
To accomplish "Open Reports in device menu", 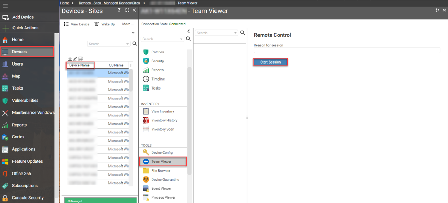I will click(157, 70).
